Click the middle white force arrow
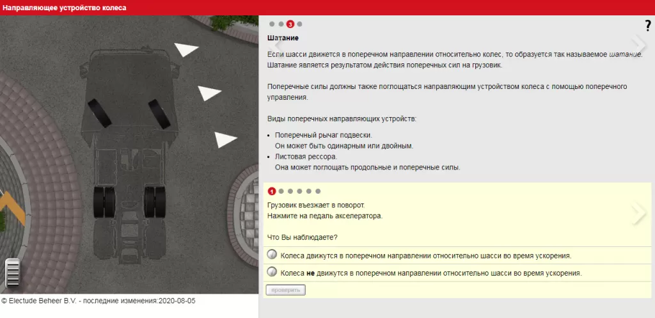The width and height of the screenshot is (655, 318). click(209, 93)
